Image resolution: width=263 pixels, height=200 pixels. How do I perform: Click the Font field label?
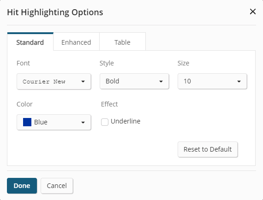click(x=23, y=63)
